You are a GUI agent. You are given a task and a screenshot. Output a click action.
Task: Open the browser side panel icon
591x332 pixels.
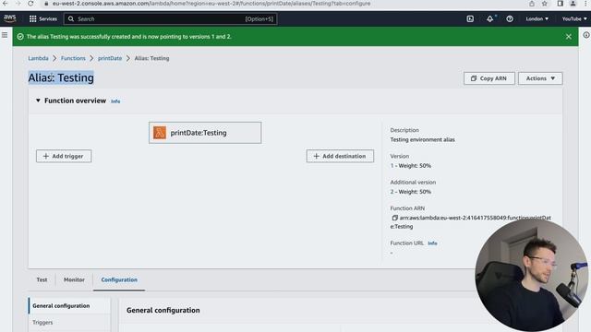[x=561, y=4]
